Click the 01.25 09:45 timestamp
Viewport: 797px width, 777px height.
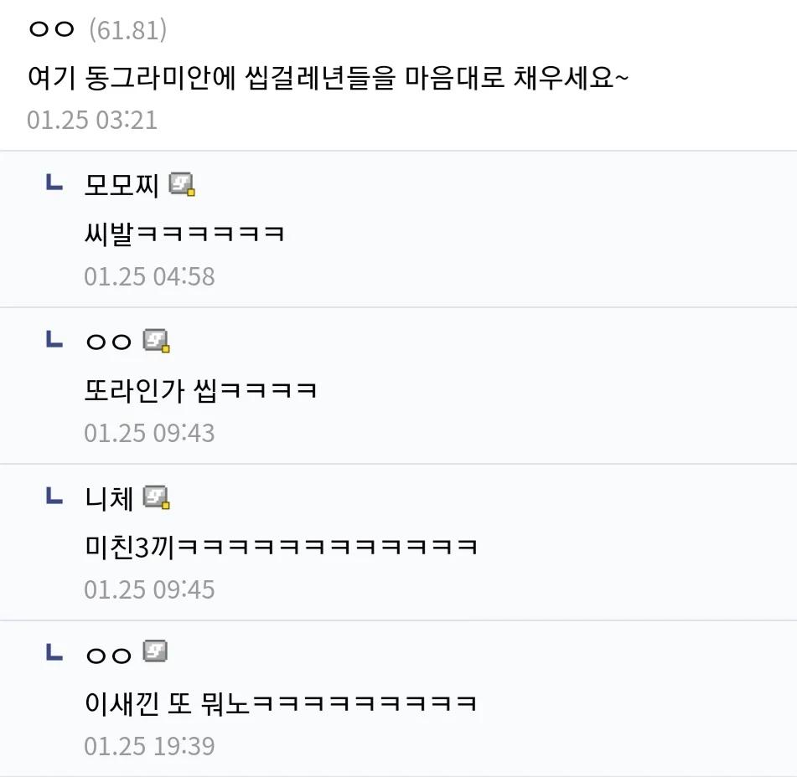[x=149, y=589]
